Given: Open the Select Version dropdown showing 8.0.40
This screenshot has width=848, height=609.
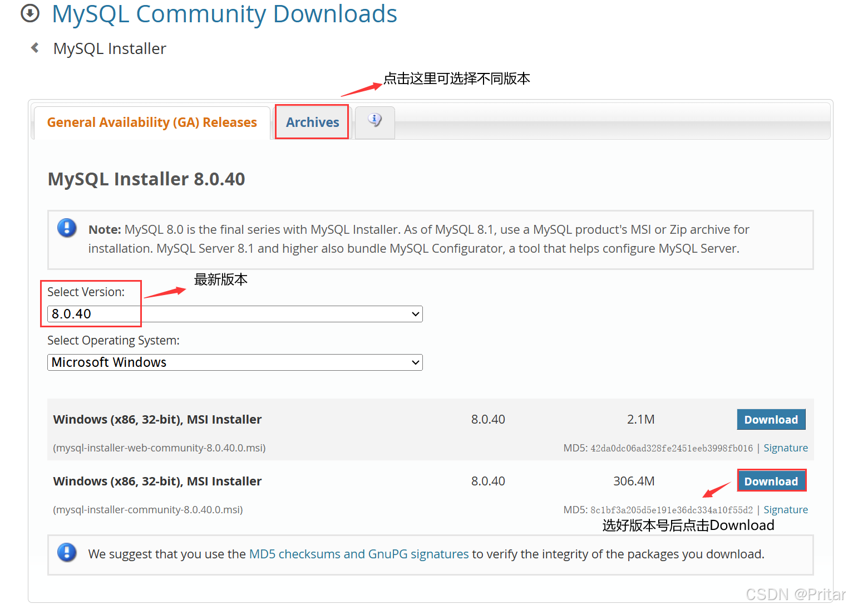Looking at the screenshot, I should [x=235, y=314].
